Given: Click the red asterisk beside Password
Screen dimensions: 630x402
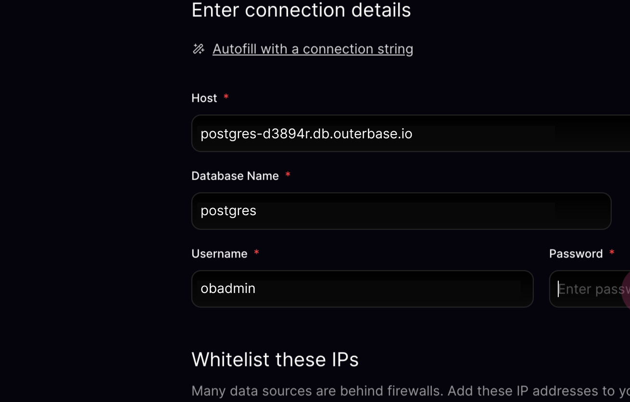Looking at the screenshot, I should click(x=612, y=252).
